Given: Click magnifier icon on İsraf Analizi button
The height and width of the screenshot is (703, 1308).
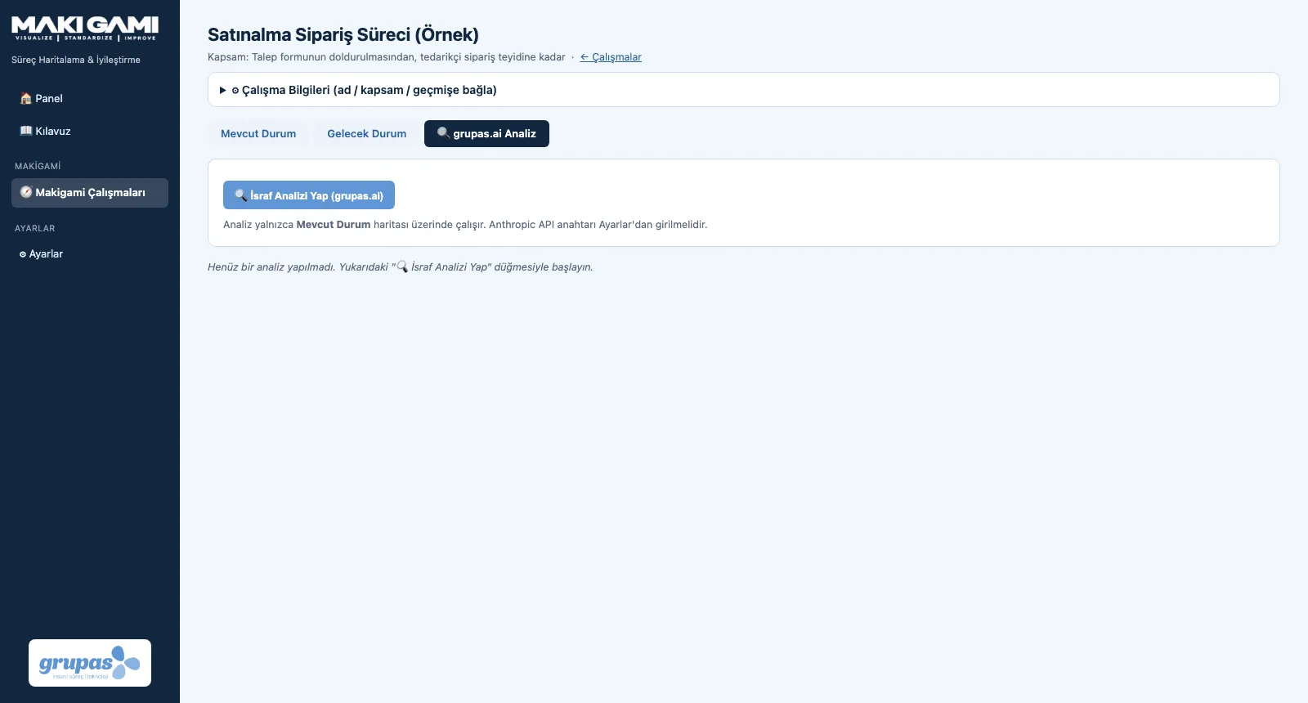Looking at the screenshot, I should 241,195.
